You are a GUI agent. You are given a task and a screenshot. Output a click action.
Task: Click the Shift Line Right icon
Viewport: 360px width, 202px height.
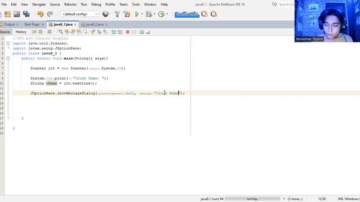(x=120, y=32)
